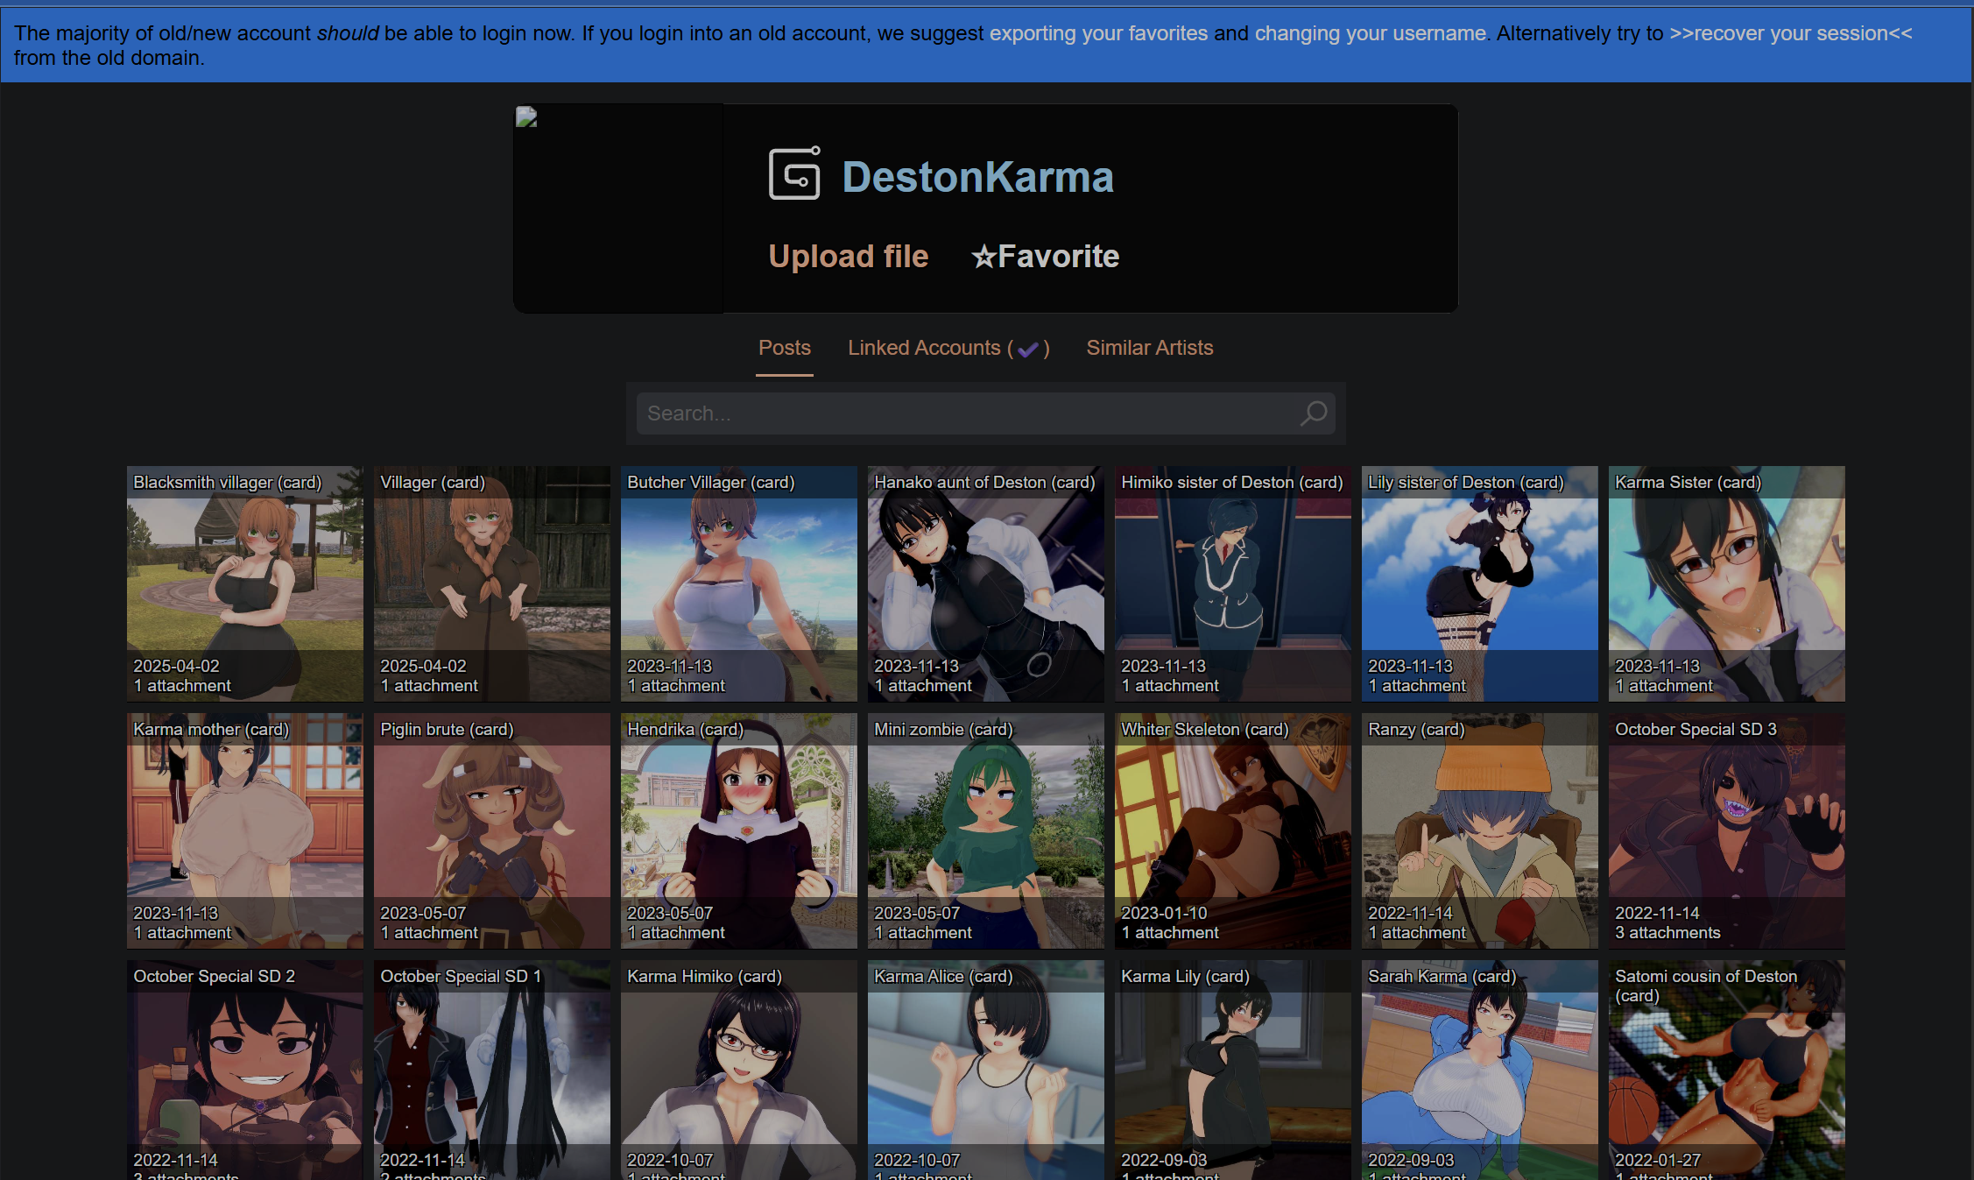Click the Upload file link
Screen dimensions: 1974x1180
[848, 257]
